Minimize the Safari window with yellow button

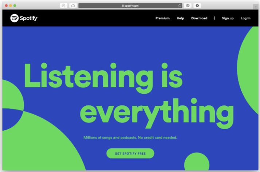(x=11, y=5)
